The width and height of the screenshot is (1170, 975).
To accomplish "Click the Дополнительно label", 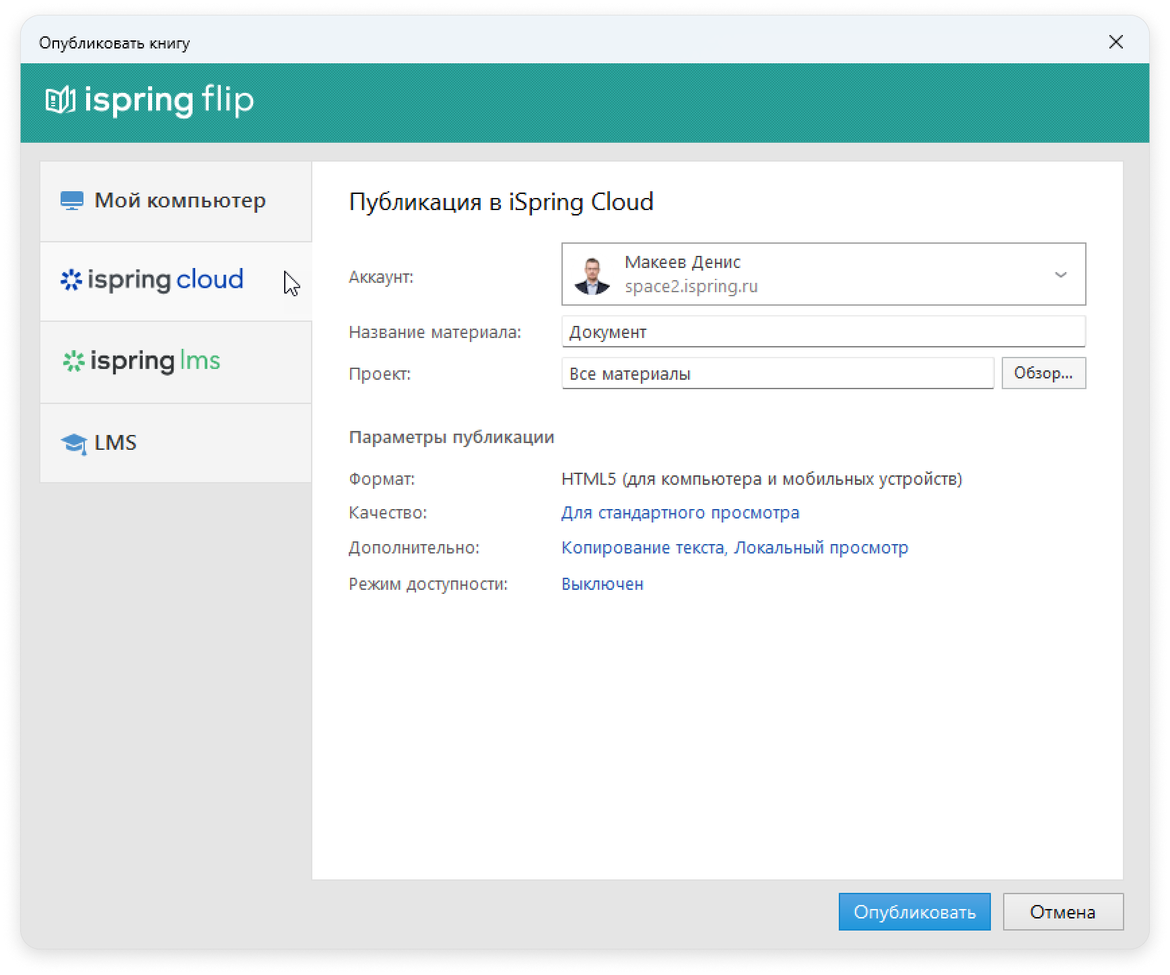I will tap(414, 548).
